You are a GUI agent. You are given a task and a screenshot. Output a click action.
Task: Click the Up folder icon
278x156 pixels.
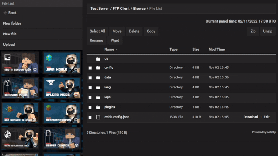pos(98,59)
